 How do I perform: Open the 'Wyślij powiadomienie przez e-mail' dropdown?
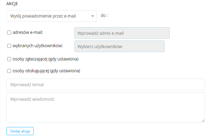48,16
